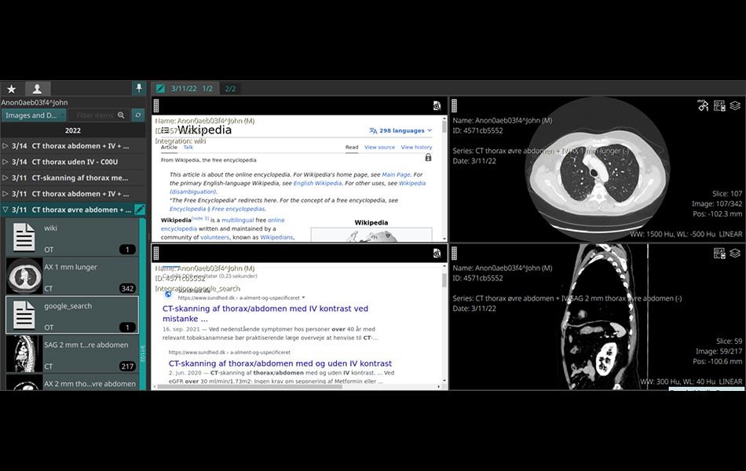Open the Wikipedia hamburger menu icon
Image resolution: width=746 pixels, height=471 pixels.
coord(165,130)
